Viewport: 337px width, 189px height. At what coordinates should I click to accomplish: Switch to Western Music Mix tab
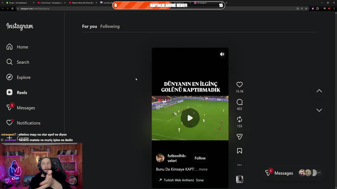pyautogui.click(x=83, y=3)
